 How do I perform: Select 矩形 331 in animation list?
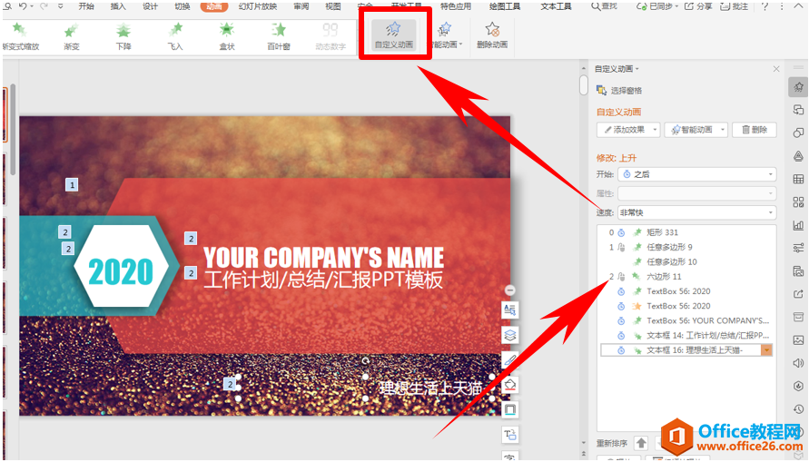click(x=686, y=232)
